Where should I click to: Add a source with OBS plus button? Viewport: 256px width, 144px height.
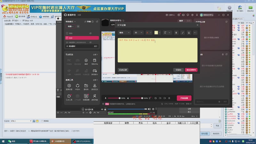point(84,113)
